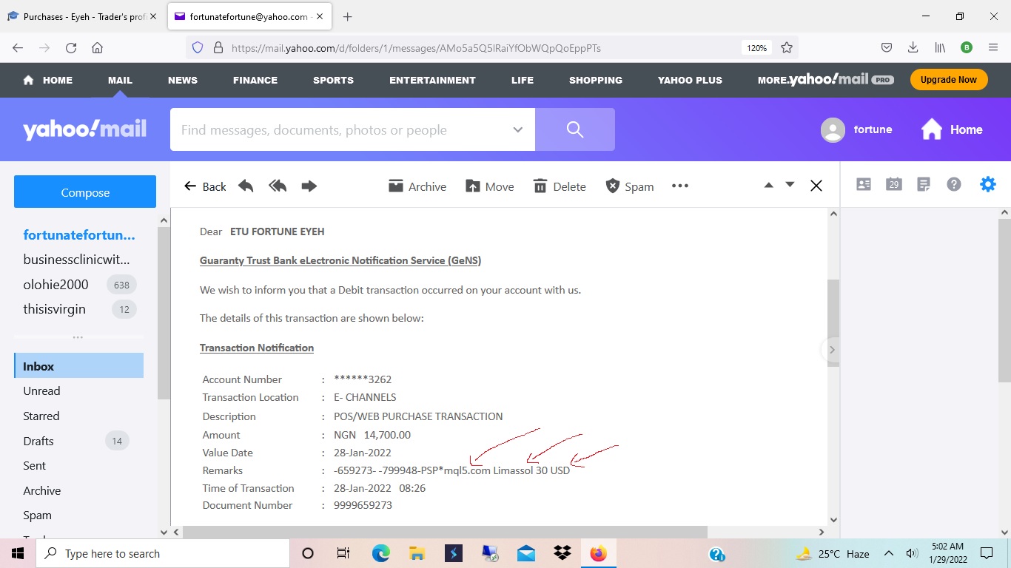Open the Firefox library icon
1011x568 pixels.
(940, 47)
